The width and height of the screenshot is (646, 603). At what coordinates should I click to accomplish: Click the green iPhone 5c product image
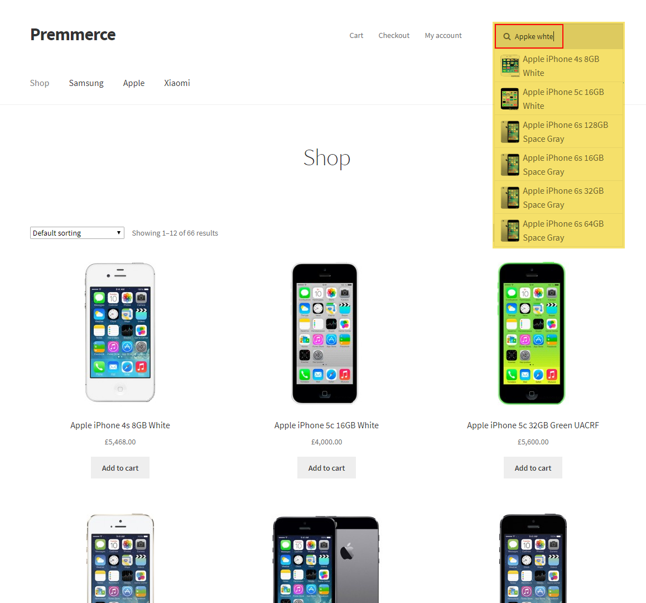[x=532, y=333]
